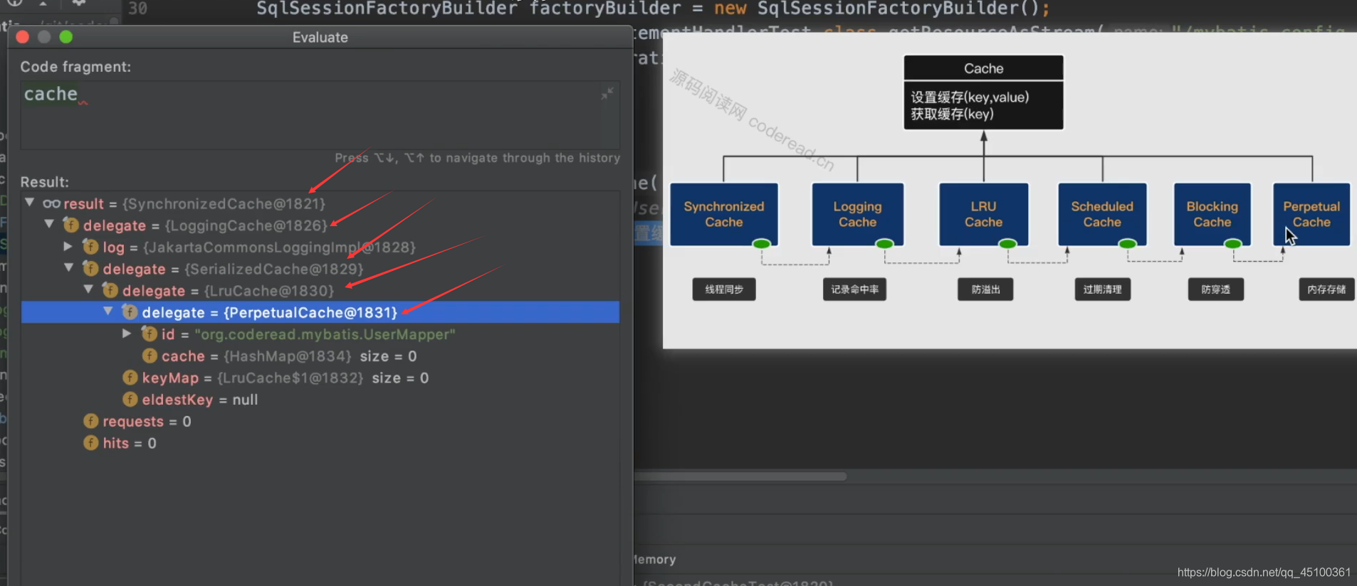
Task: Collapse the LoggingCache delegate node
Action: click(x=49, y=224)
